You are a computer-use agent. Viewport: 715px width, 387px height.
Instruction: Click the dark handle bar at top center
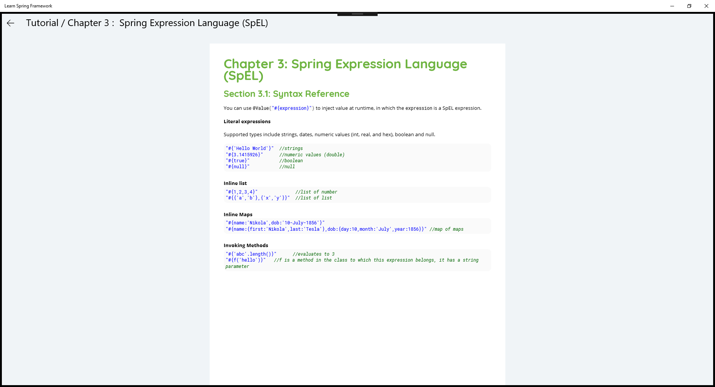[x=357, y=14]
